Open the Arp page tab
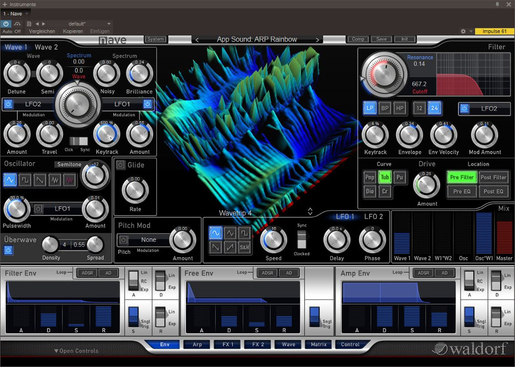This screenshot has height=367, width=515. [197, 344]
